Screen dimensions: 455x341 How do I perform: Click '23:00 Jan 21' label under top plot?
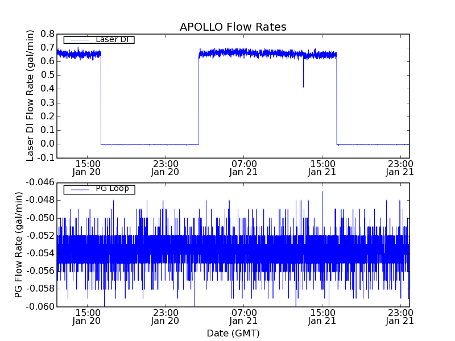coord(400,168)
